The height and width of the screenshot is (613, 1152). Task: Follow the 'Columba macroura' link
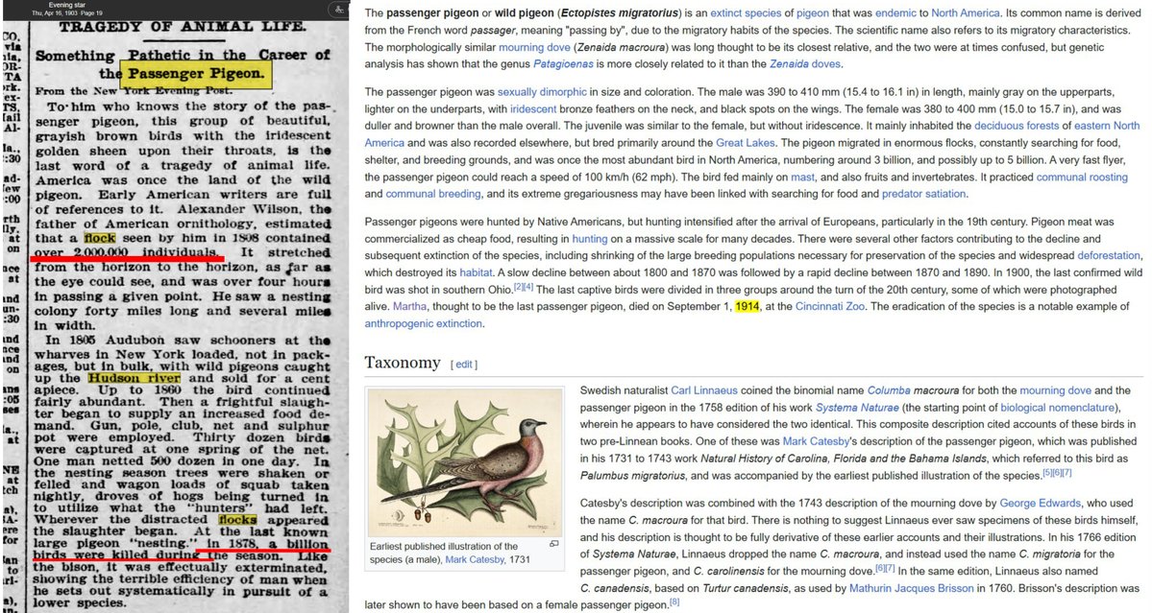click(913, 390)
